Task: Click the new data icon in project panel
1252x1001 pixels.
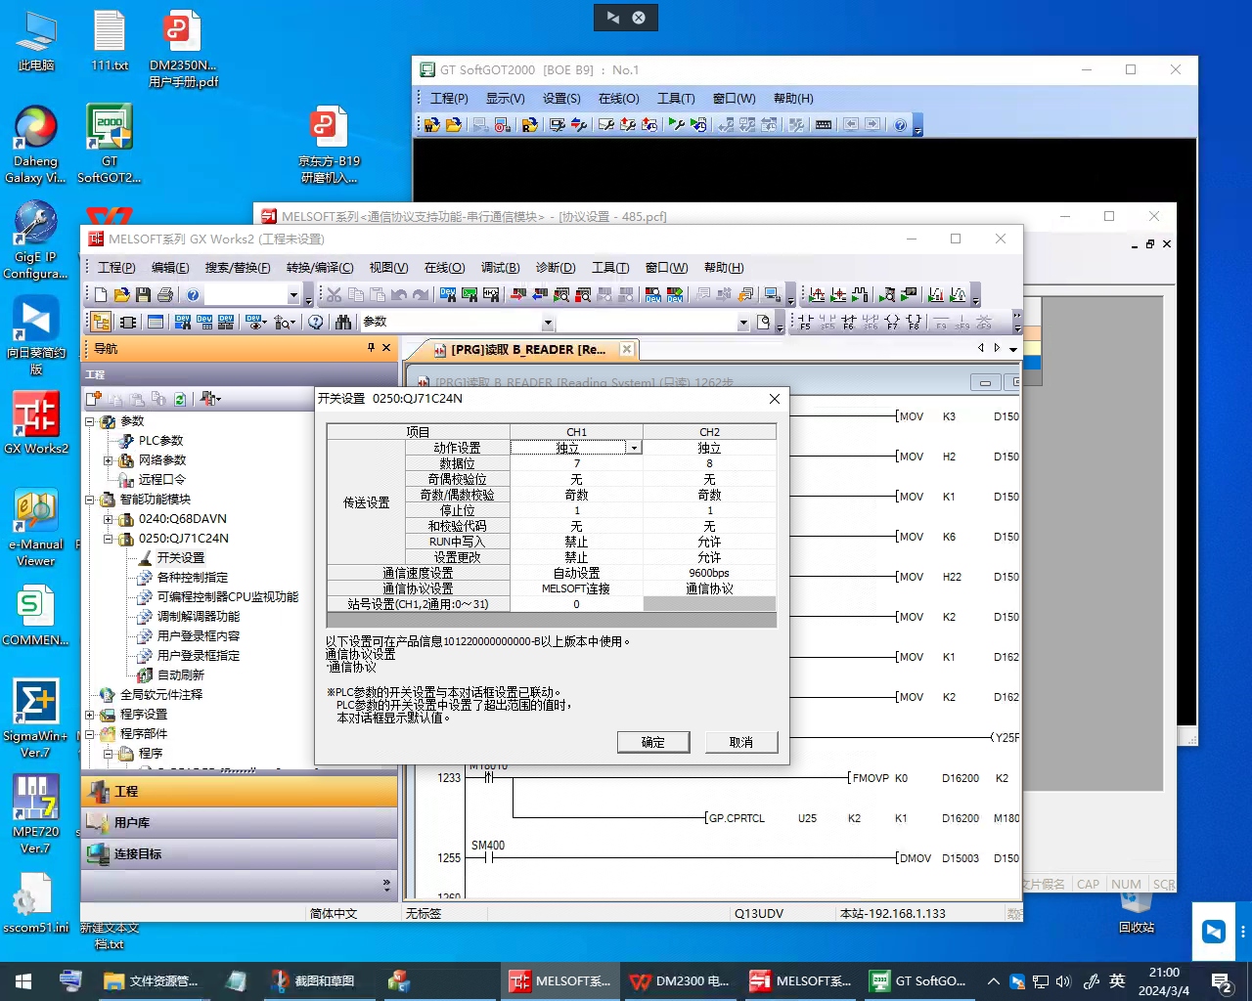Action: (x=94, y=399)
